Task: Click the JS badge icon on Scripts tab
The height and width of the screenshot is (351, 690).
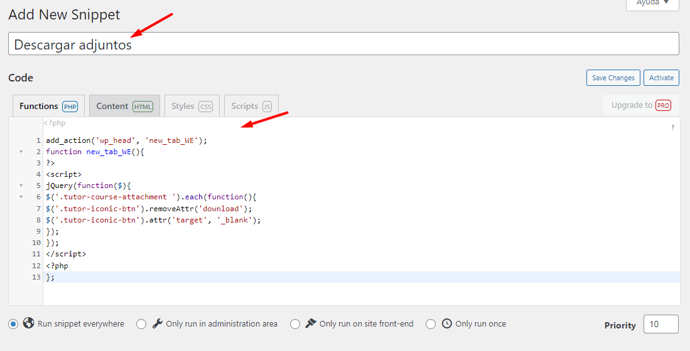Action: 267,107
